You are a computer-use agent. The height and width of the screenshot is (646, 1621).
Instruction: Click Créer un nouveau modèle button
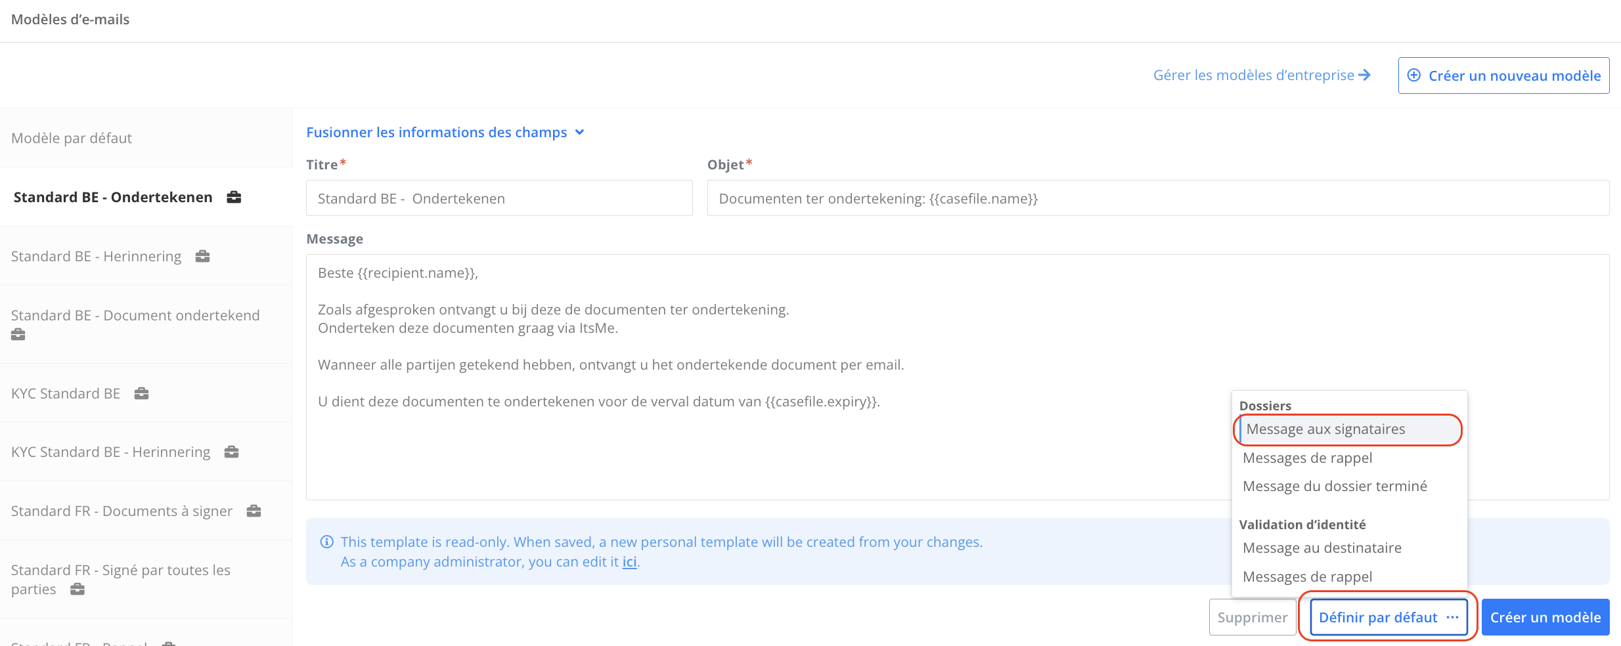point(1503,75)
